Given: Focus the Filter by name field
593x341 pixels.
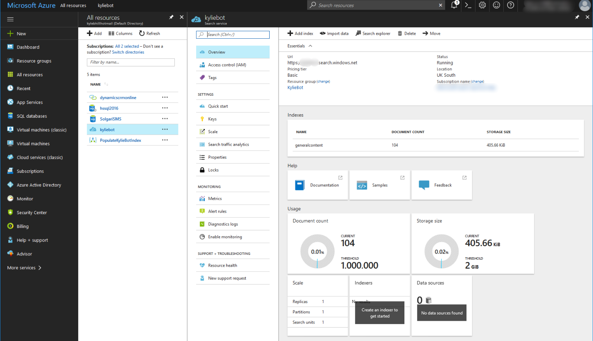Looking at the screenshot, I should coord(131,62).
